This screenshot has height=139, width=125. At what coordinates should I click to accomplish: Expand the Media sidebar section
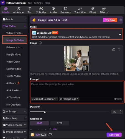[x=14, y=19]
